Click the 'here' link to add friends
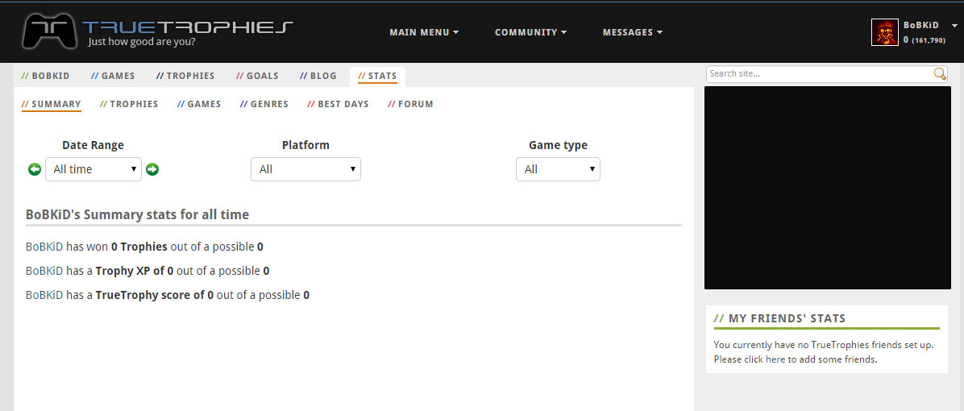The width and height of the screenshot is (964, 411). tap(775, 359)
